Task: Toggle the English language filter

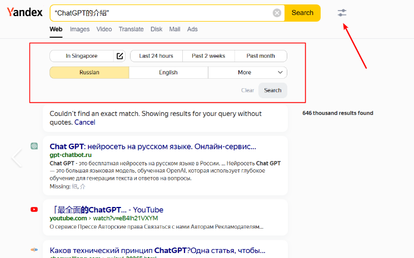Action: point(168,73)
